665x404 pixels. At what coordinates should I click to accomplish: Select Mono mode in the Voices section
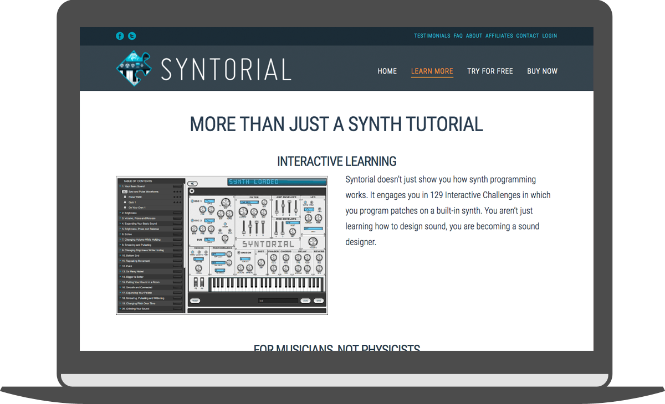[x=192, y=252]
